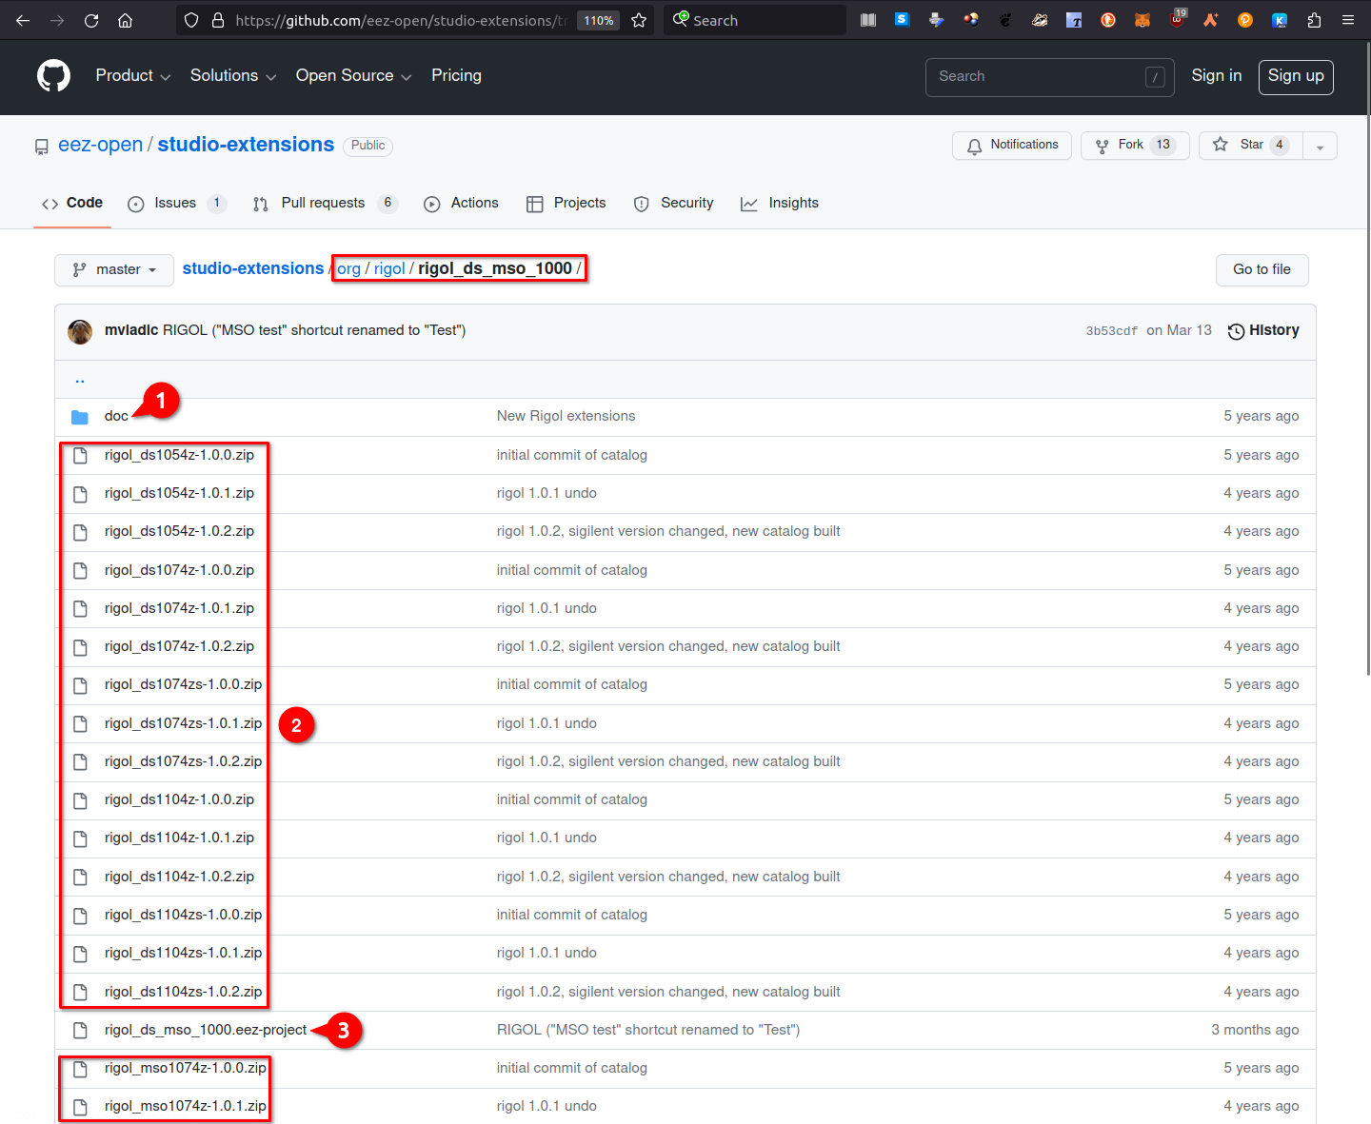
Task: Open the Pricing page
Action: [x=456, y=76]
